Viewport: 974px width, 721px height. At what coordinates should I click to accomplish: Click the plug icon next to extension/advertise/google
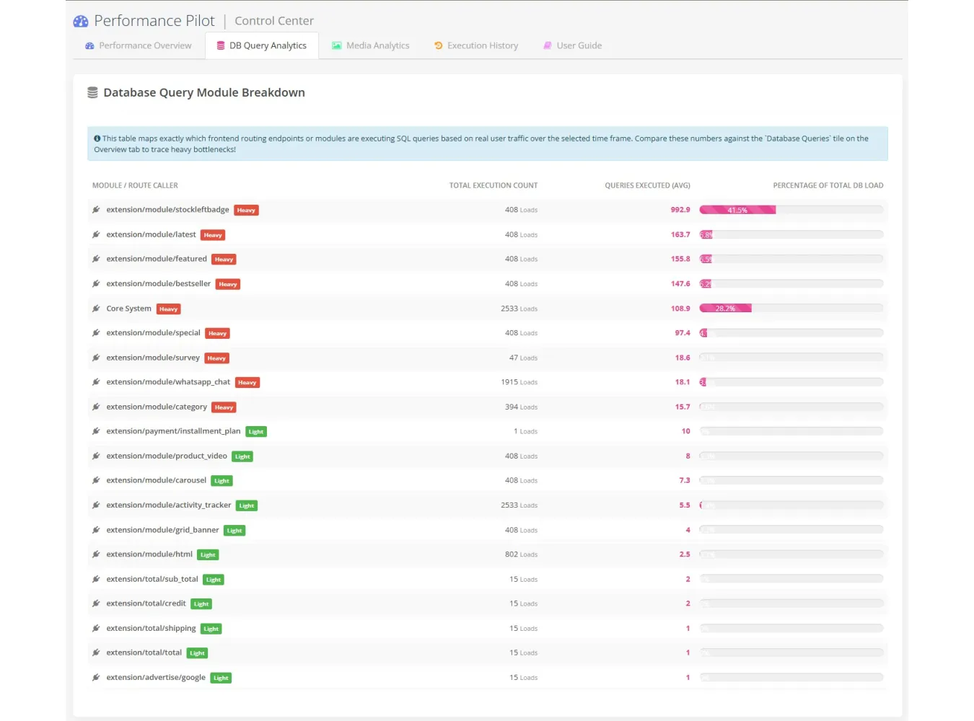[x=96, y=678]
